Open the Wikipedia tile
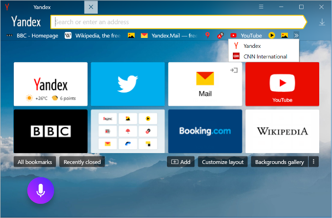Screen dimensions: 332x218 [282, 131]
